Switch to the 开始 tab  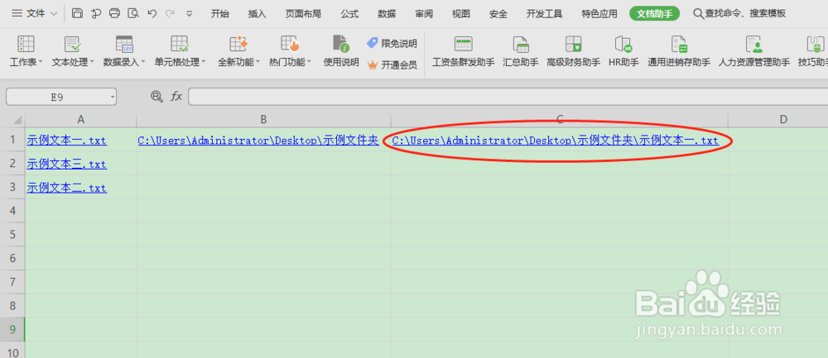(220, 14)
